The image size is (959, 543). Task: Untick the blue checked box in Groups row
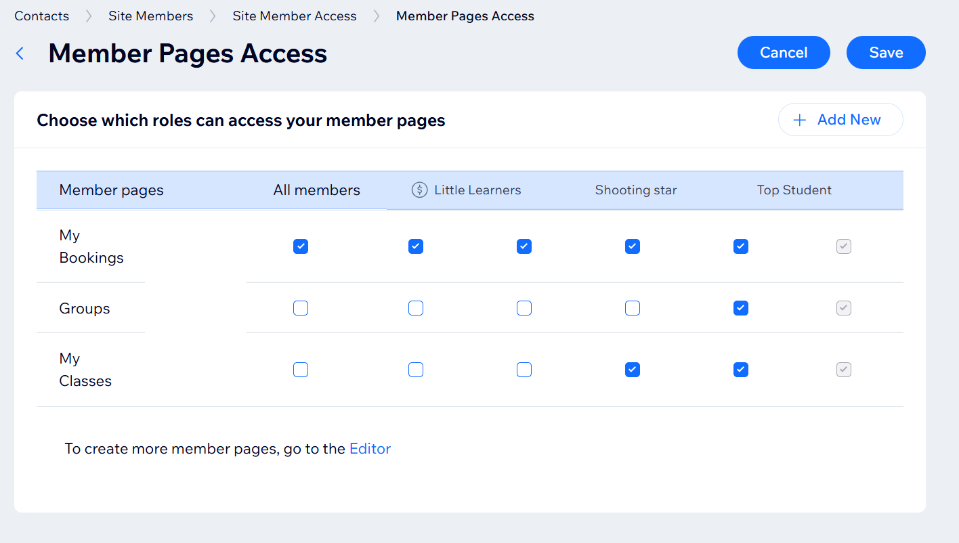coord(741,308)
